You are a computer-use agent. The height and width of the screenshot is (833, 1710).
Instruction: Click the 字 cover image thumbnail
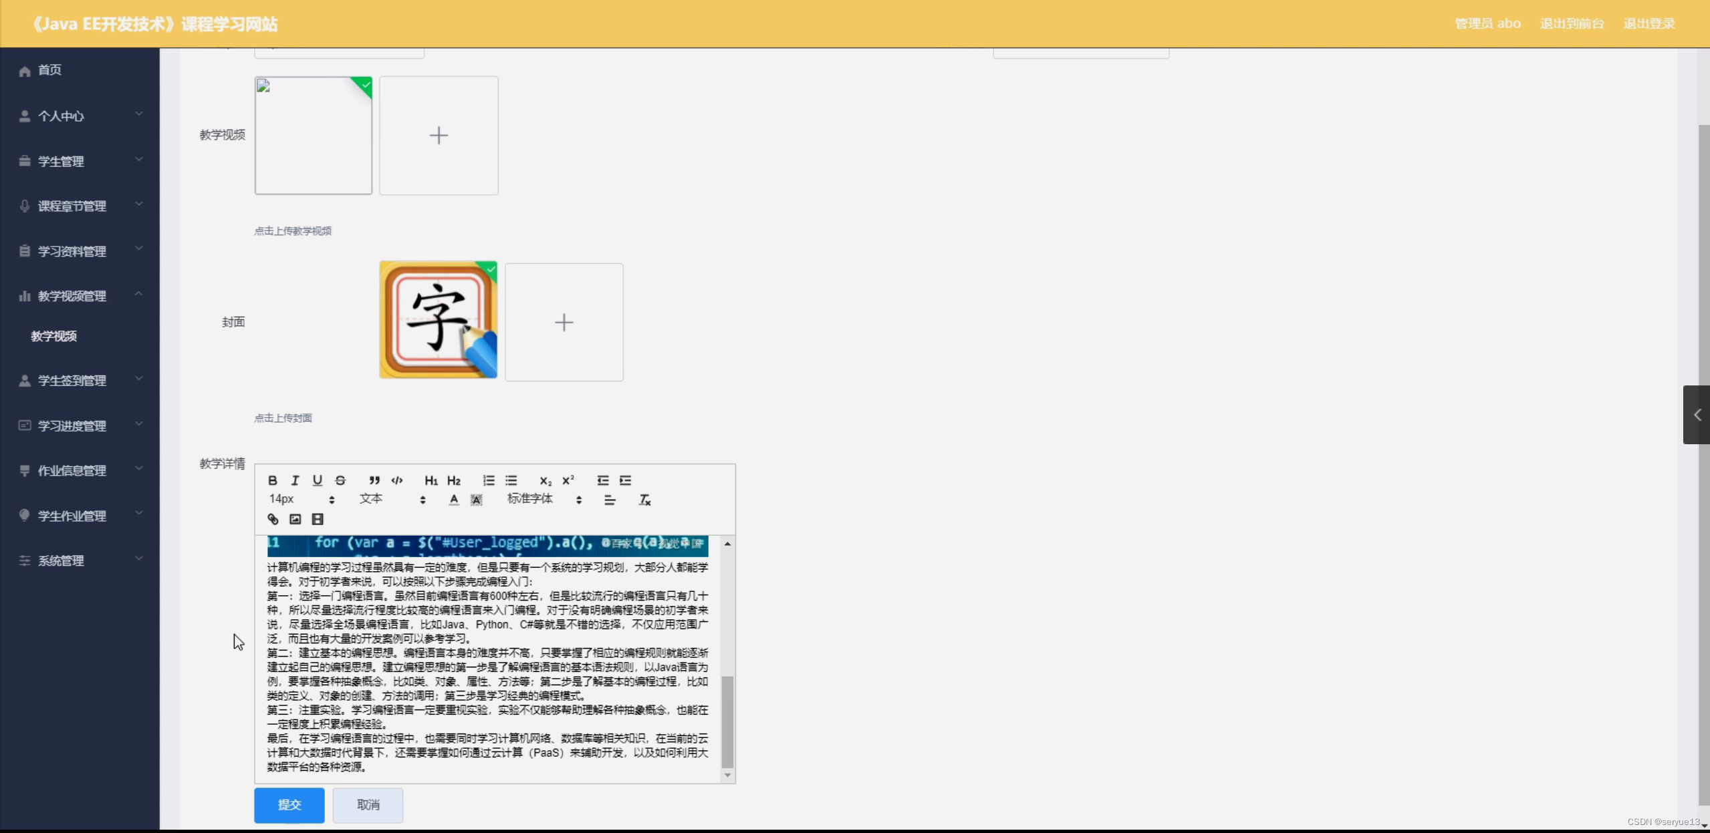438,320
